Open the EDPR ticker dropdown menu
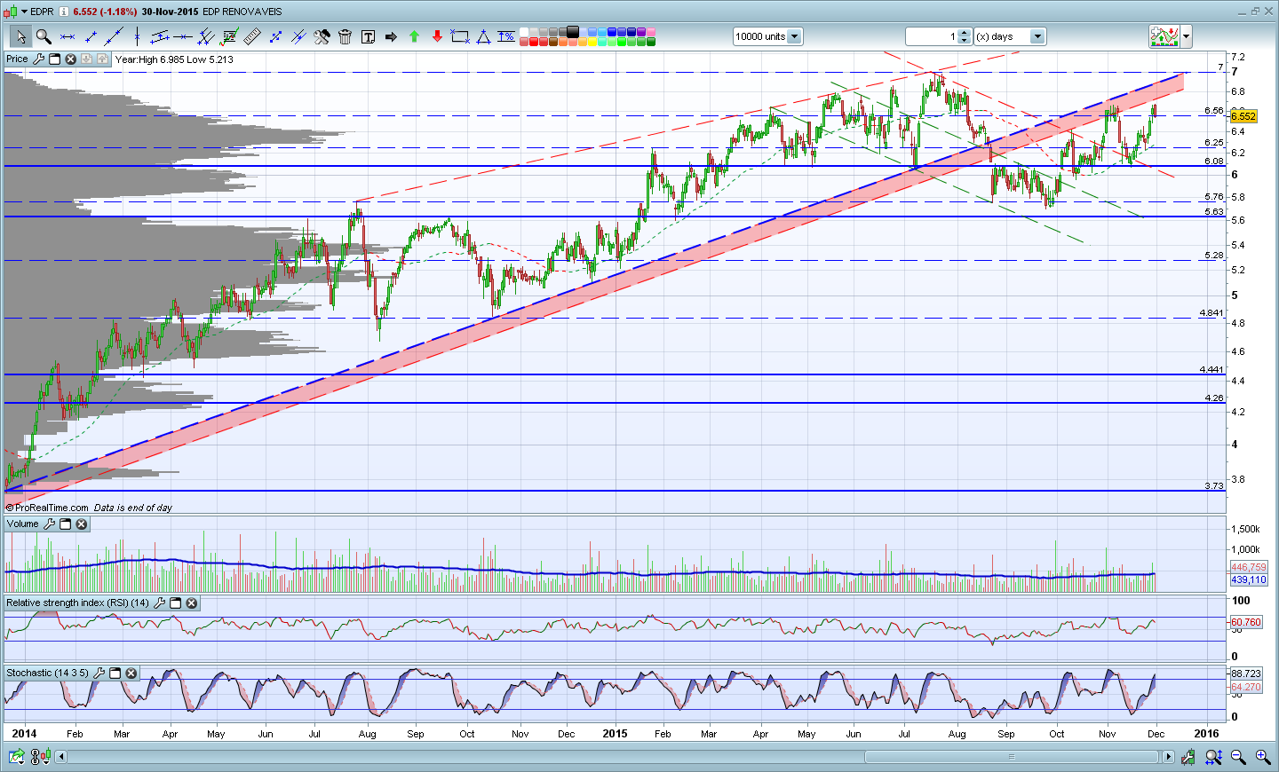The height and width of the screenshot is (772, 1279). (24, 12)
